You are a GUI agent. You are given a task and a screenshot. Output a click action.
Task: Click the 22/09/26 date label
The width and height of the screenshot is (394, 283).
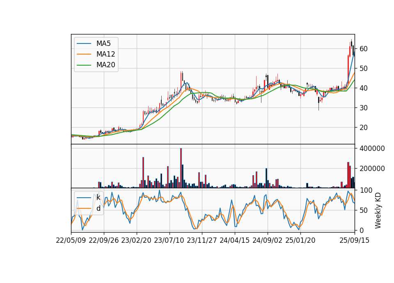pyautogui.click(x=104, y=240)
